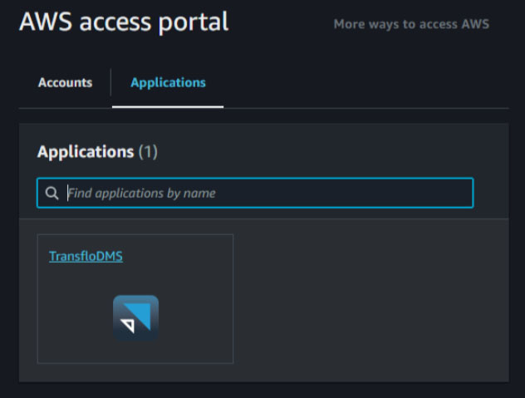Focus the Find applications by name field
Viewport: 525px width, 398px height.
(255, 193)
